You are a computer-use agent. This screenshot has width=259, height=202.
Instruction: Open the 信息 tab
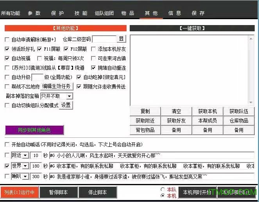175,13
